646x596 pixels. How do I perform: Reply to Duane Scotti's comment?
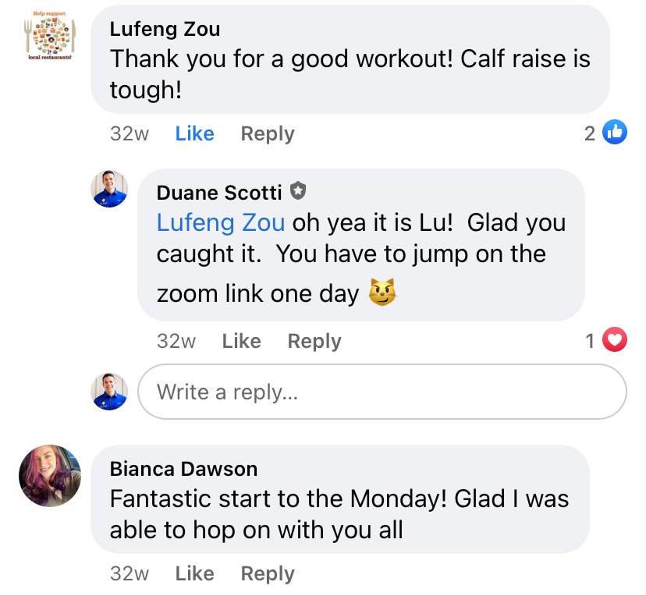tap(314, 341)
